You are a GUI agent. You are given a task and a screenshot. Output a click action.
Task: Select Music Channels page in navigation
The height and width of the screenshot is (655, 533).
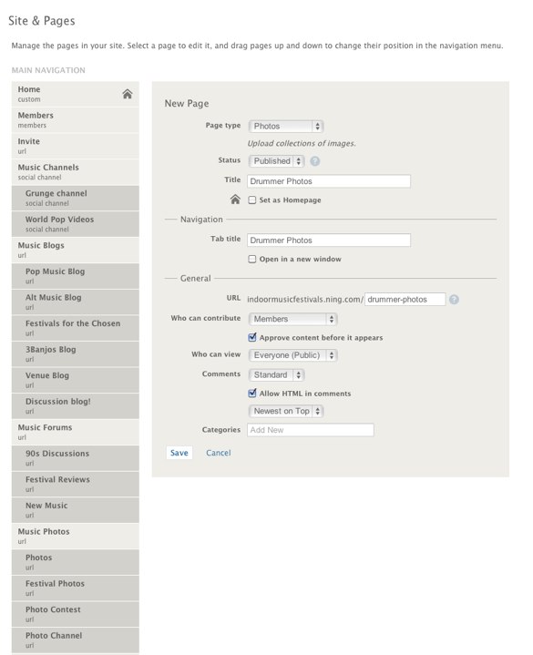coord(76,172)
